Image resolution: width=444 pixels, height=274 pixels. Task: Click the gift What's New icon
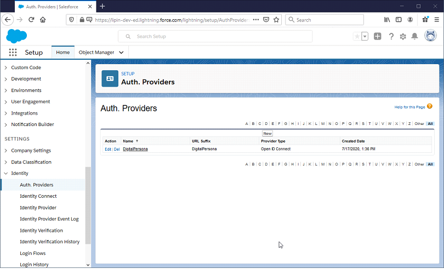pyautogui.click(x=425, y=20)
